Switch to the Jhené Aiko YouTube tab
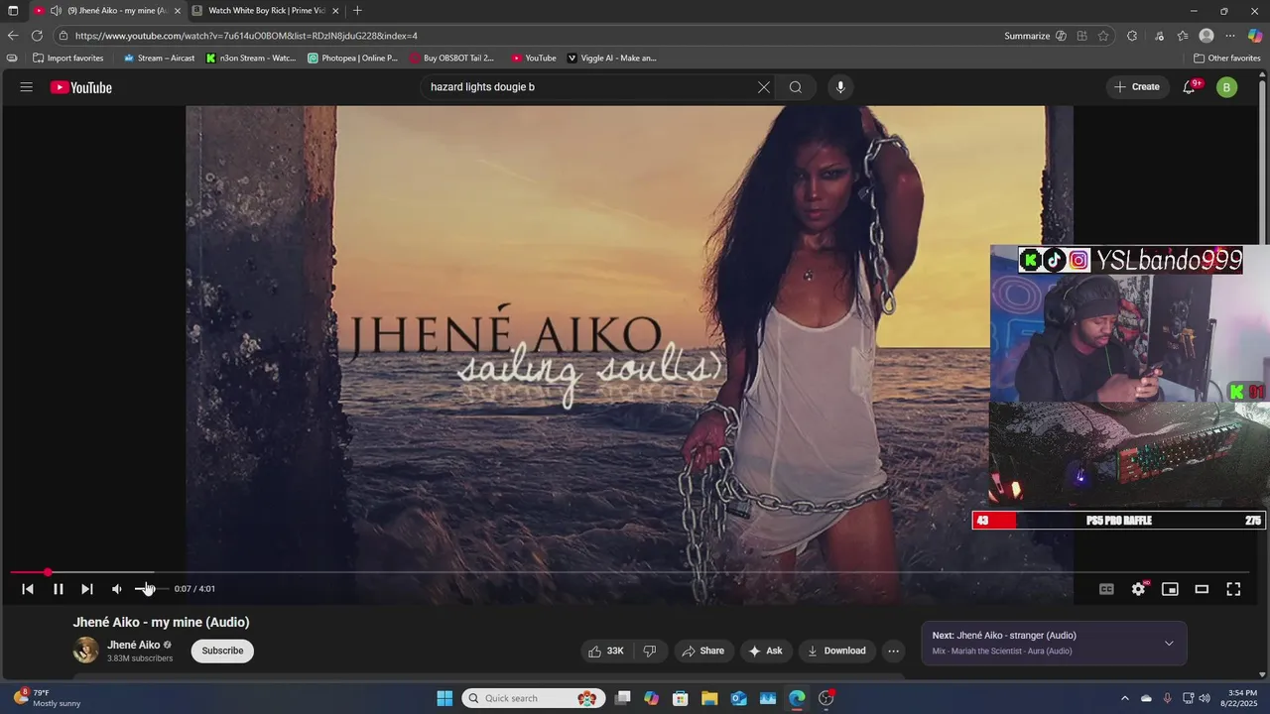Viewport: 1270px width, 714px height. (x=107, y=11)
